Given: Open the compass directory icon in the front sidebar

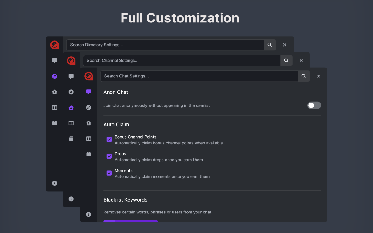Looking at the screenshot, I should pos(89,107).
